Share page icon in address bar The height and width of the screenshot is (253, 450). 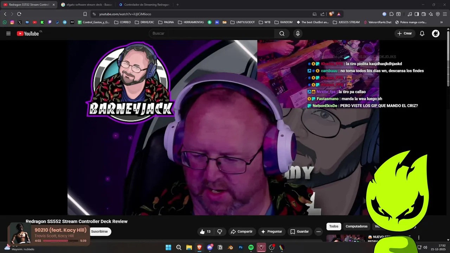(322, 14)
